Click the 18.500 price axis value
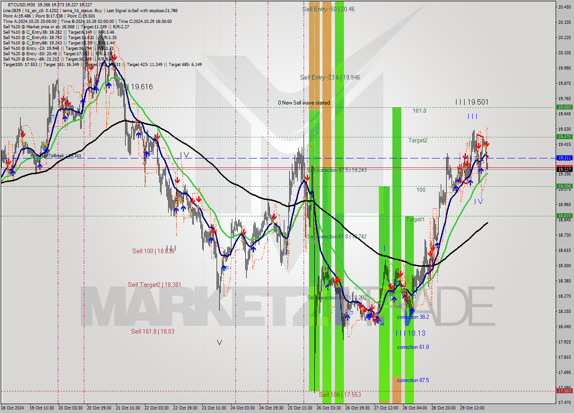Image resolution: width=574 pixels, height=413 pixels. click(x=564, y=266)
